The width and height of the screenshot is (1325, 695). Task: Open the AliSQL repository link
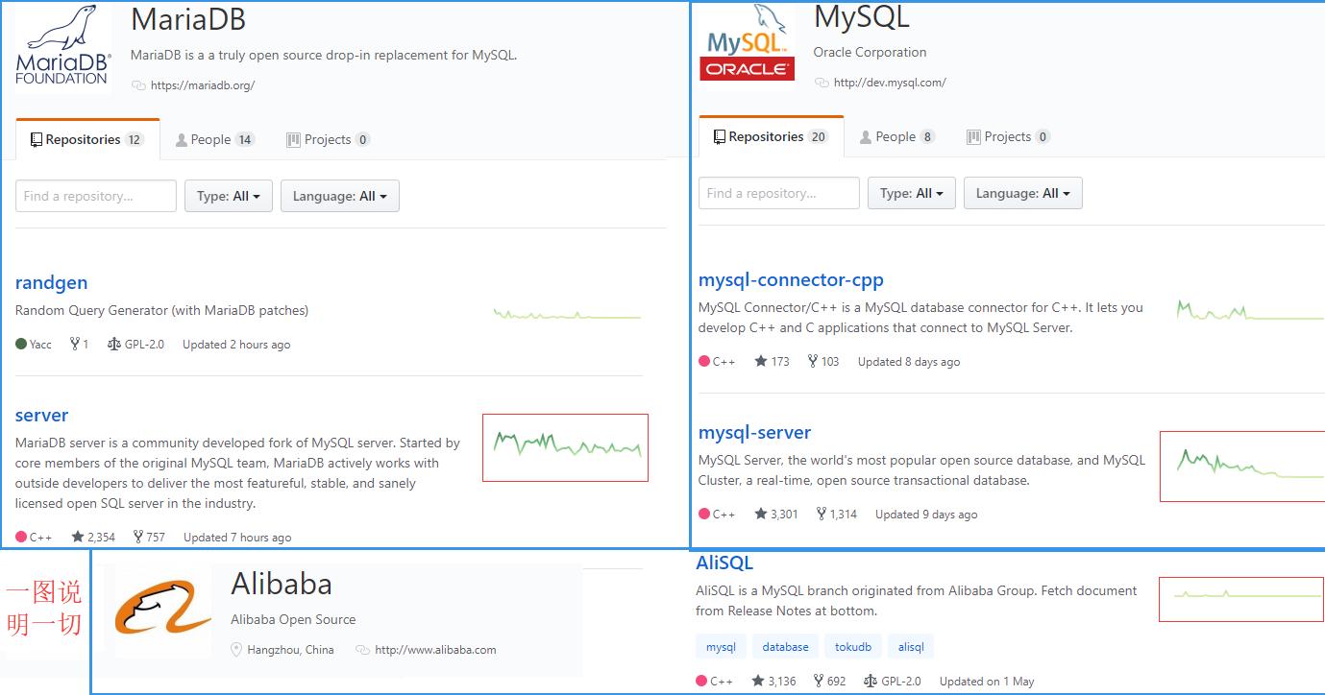(724, 563)
